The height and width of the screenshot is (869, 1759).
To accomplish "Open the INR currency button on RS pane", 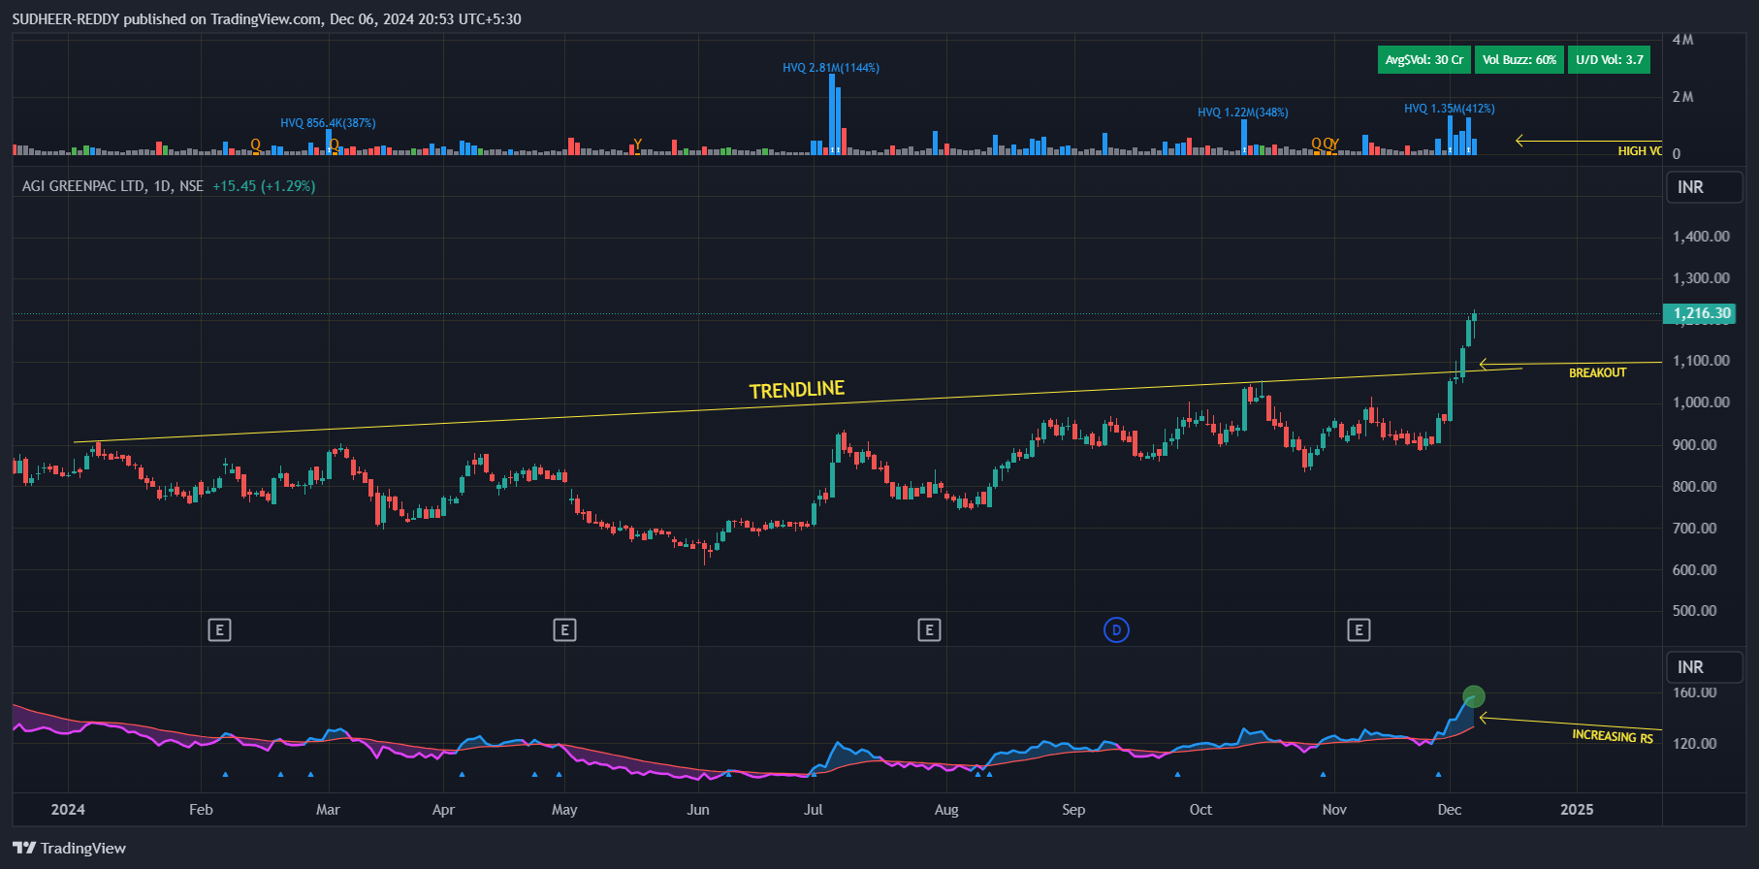I will [1704, 667].
